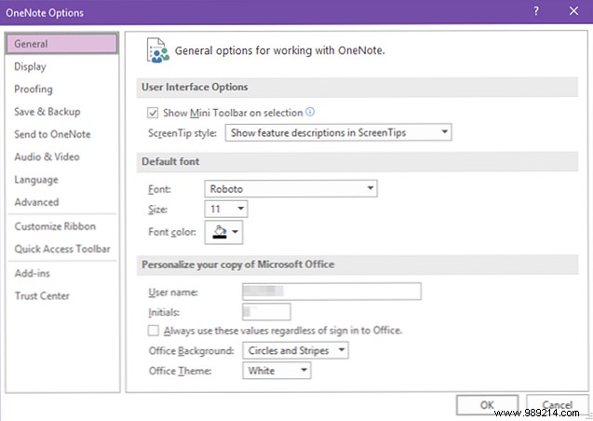Viewport: 593px width, 421px height.
Task: Click the Help question mark icon
Action: [535, 11]
